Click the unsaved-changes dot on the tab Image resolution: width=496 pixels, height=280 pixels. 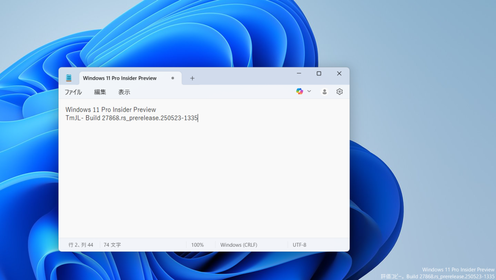tap(173, 78)
